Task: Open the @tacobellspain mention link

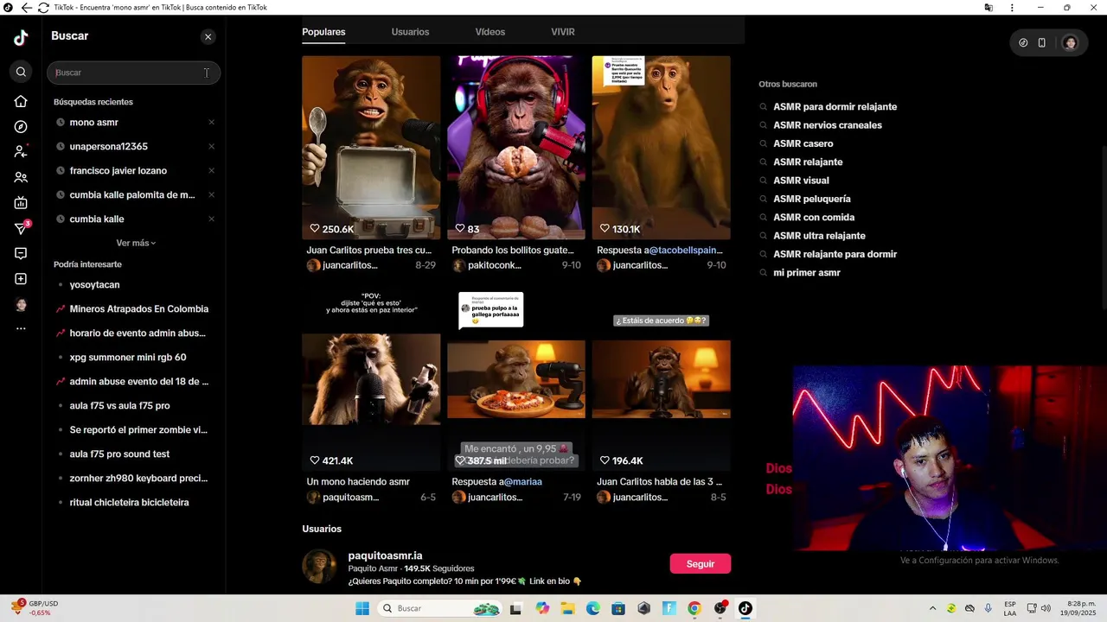Action: coord(686,251)
